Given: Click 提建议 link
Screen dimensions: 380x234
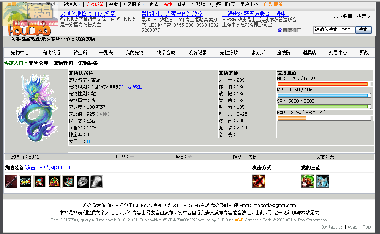Looking at the screenshot, I should pyautogui.click(x=364, y=16).
